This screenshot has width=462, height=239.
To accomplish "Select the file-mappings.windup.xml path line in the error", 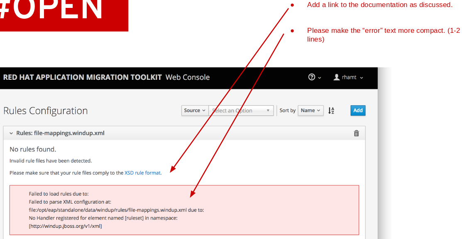I will tap(116, 210).
